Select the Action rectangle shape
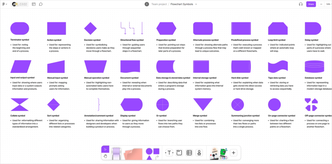This screenshot has height=164, width=332. pyautogui.click(x=56, y=28)
